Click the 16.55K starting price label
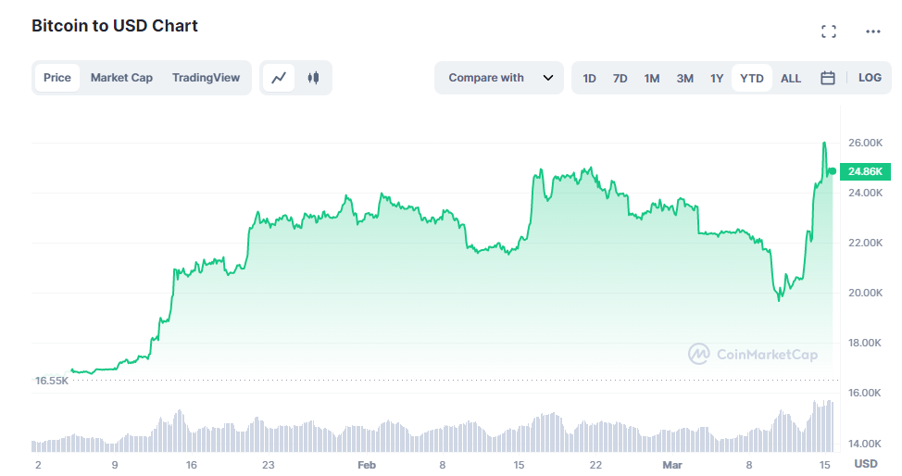This screenshot has height=476, width=902. 51,381
